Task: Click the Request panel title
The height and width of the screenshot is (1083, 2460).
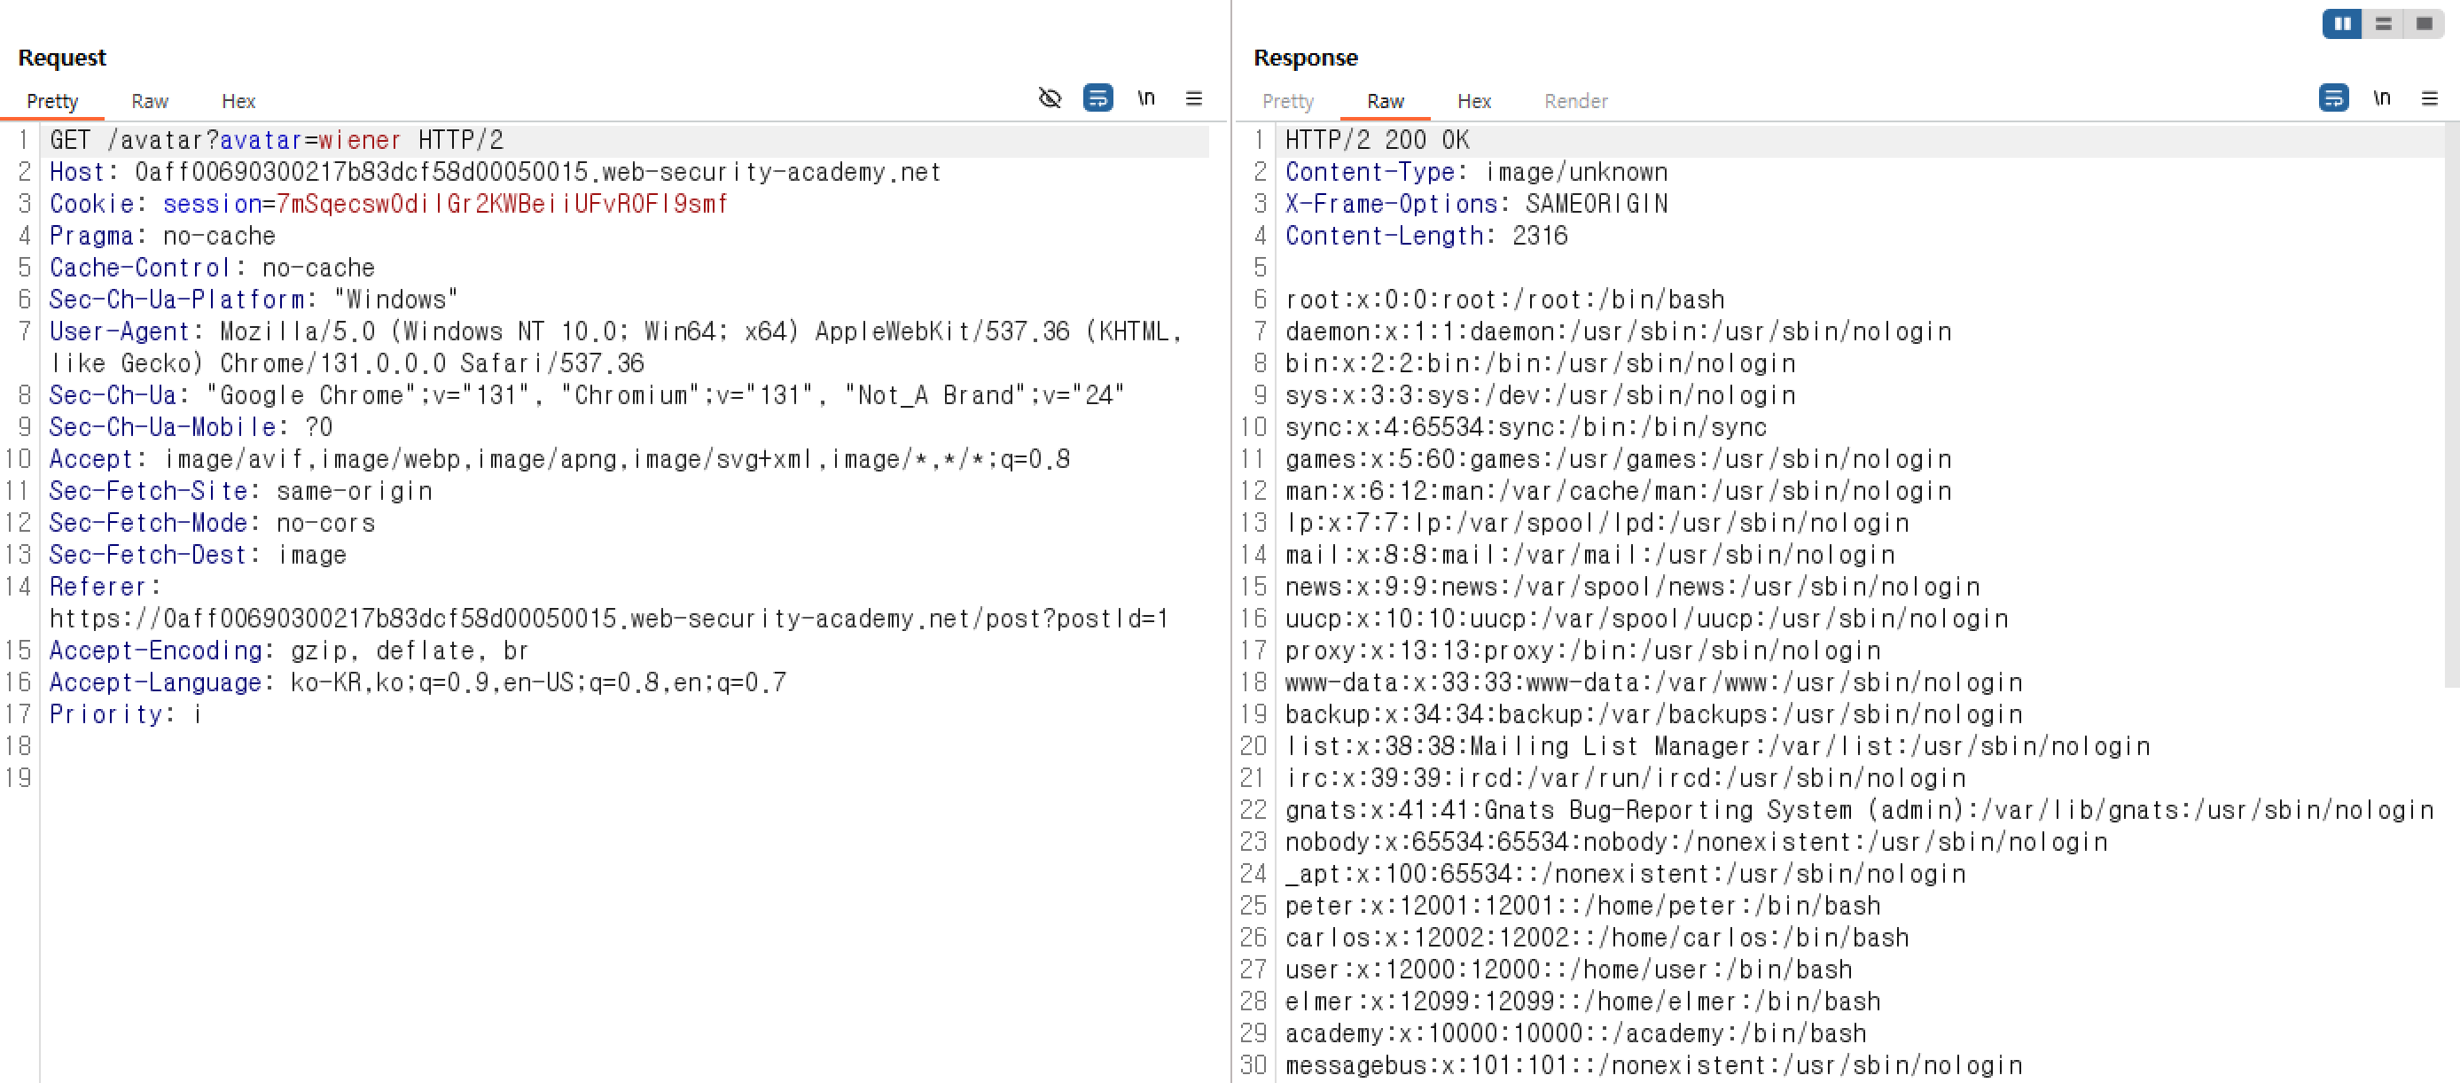Action: (62, 58)
